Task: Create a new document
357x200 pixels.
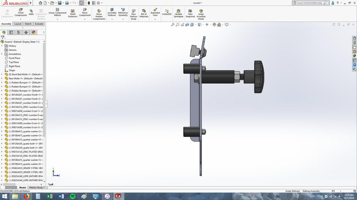Action: [x=45, y=3]
